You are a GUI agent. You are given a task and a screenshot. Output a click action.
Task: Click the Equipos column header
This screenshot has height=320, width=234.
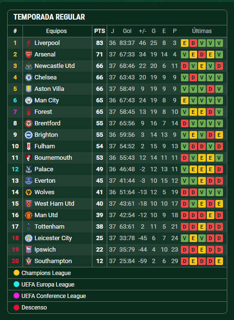click(x=56, y=31)
